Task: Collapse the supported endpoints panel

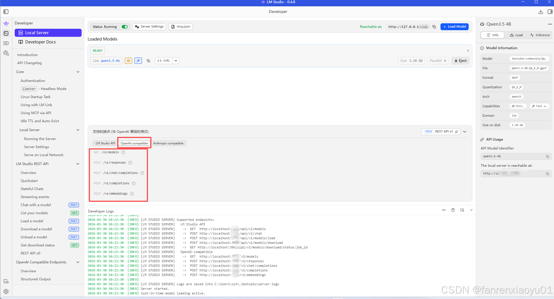Action: click(465, 132)
